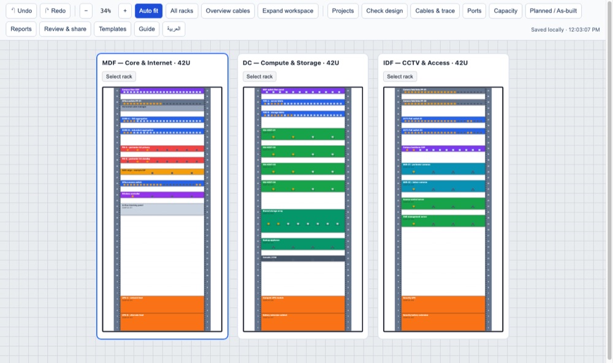The height and width of the screenshot is (363, 613).
Task: Select NVR-01 perimeter cameras recorder
Action: tap(443, 168)
